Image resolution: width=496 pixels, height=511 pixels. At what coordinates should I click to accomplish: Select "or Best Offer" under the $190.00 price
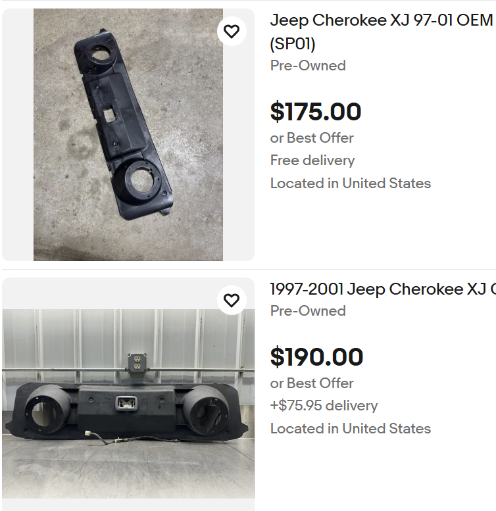[x=312, y=383]
